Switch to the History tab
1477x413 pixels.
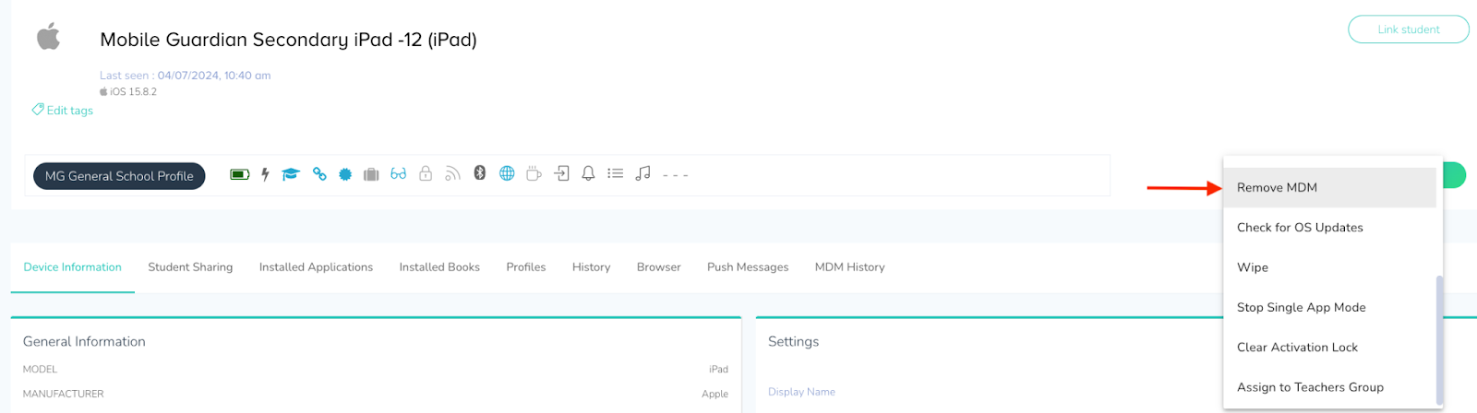591,267
